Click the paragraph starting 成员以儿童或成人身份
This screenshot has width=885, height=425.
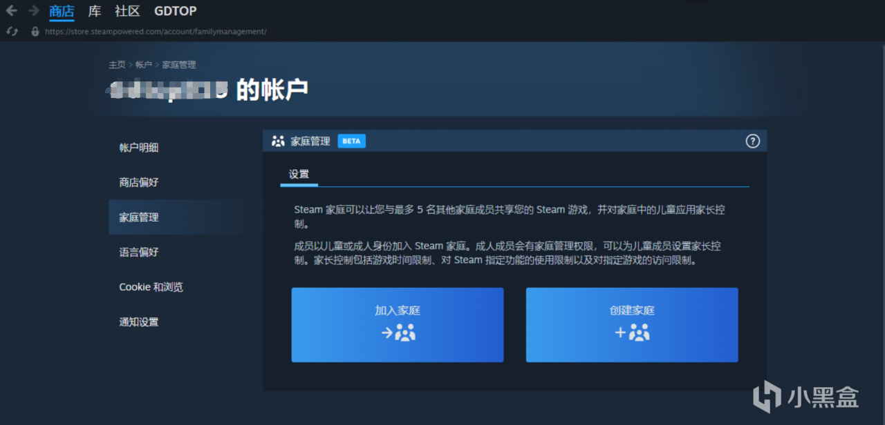(x=507, y=253)
